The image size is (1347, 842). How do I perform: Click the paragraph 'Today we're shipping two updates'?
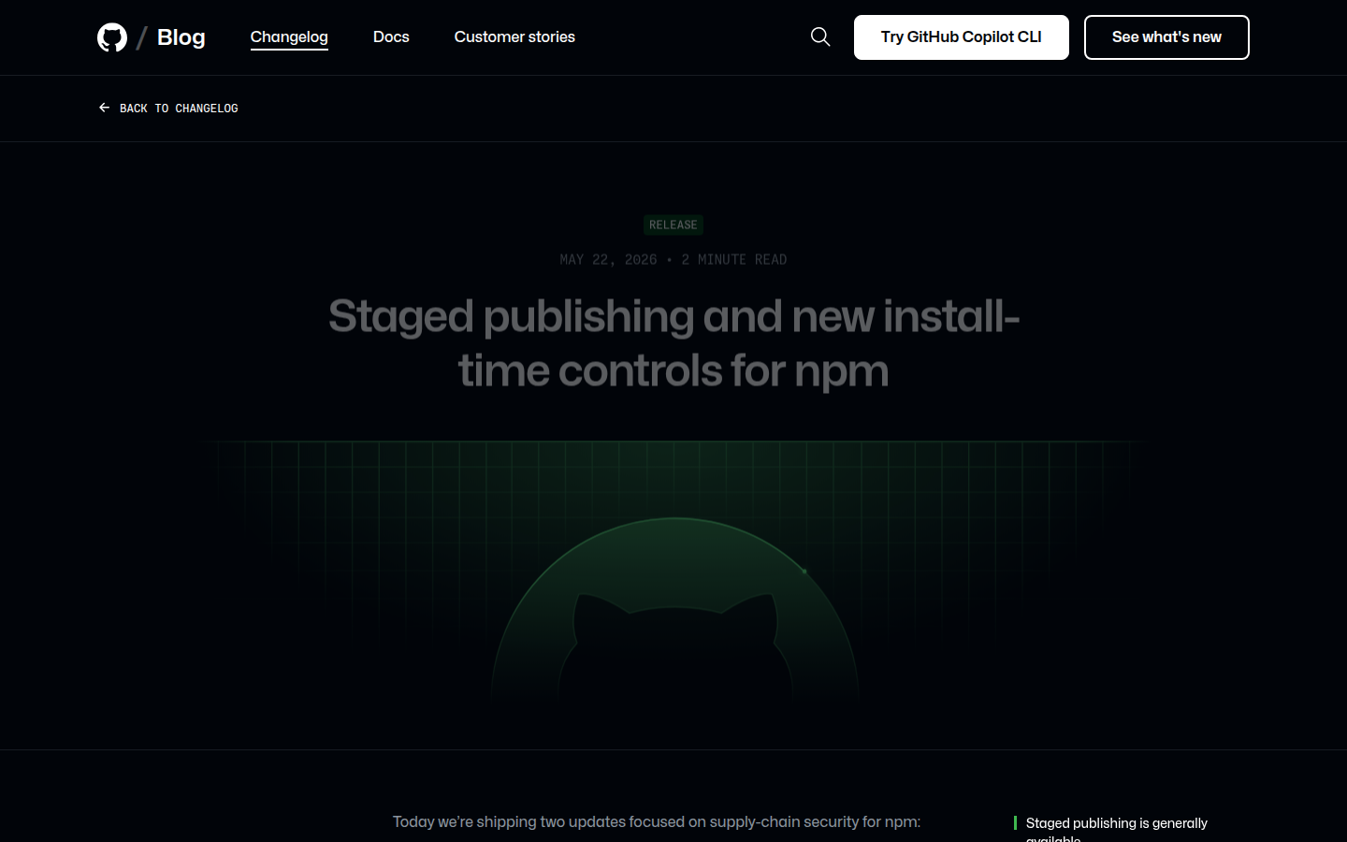click(657, 821)
